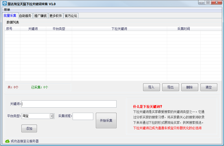Minimize the window using the title bar button

pyautogui.click(x=201, y=2)
